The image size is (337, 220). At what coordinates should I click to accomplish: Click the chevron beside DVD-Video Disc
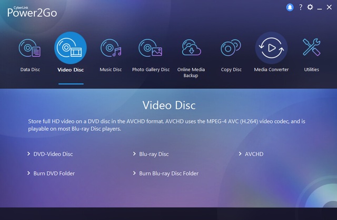[28, 154]
